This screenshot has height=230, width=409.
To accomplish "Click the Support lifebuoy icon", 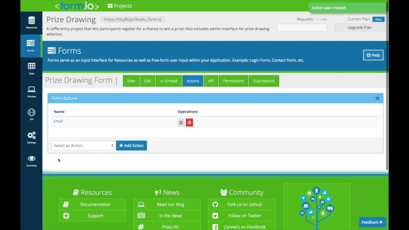I will (x=66, y=216).
